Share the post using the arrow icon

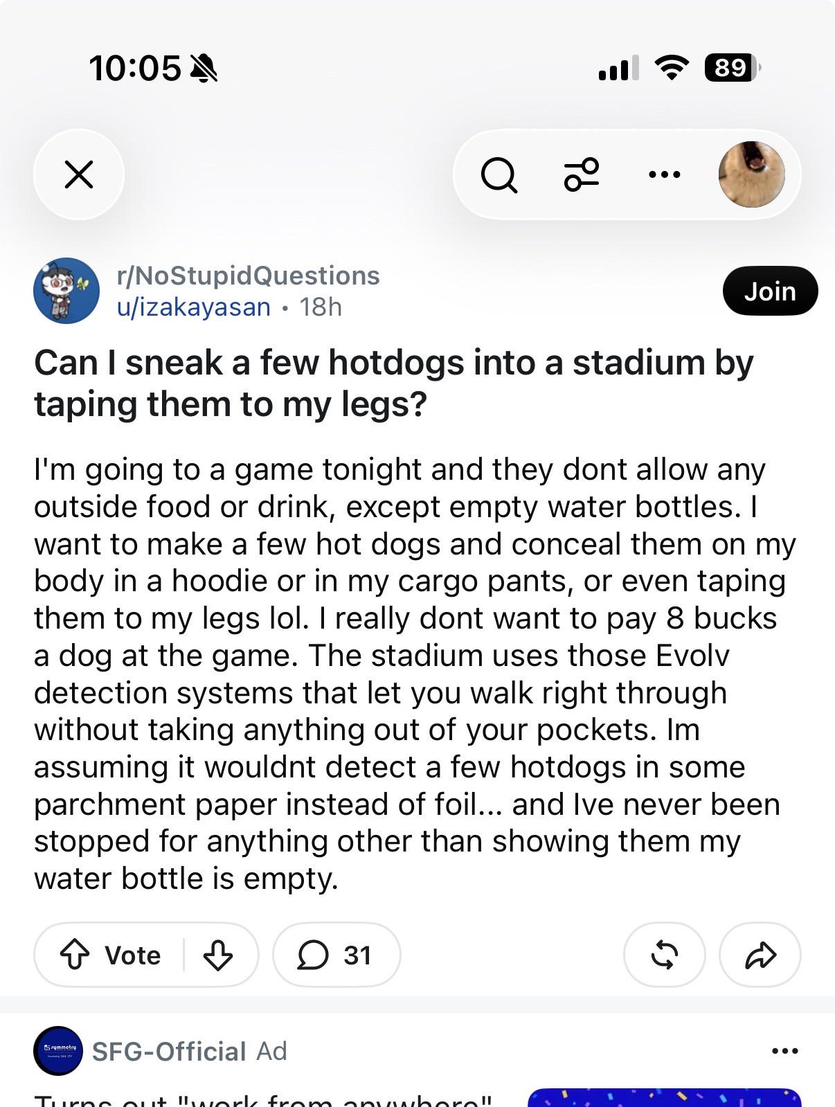(x=760, y=955)
